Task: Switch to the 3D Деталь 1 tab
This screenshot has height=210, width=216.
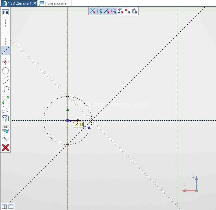Action: tap(19, 3)
